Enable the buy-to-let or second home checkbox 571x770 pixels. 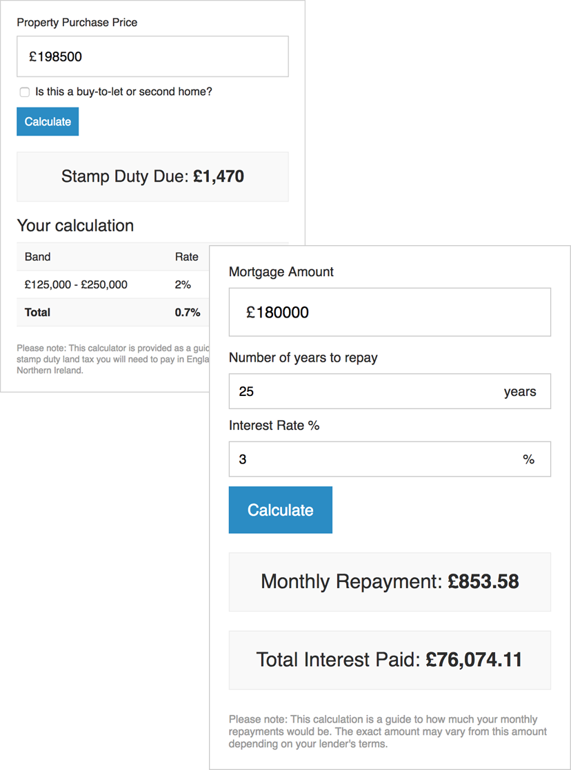pyautogui.click(x=25, y=92)
